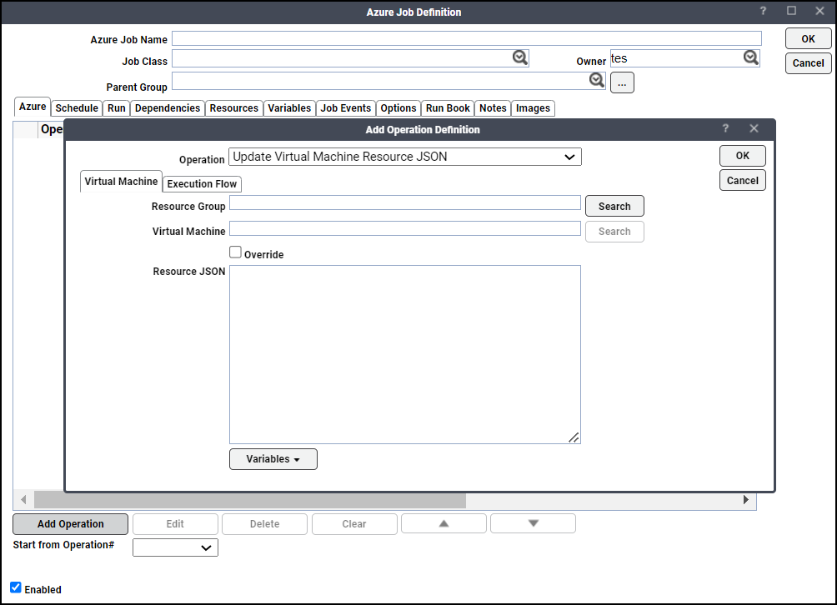Click Cancel in Add Operation Definition dialog
Image resolution: width=837 pixels, height=605 pixels.
[x=743, y=180]
